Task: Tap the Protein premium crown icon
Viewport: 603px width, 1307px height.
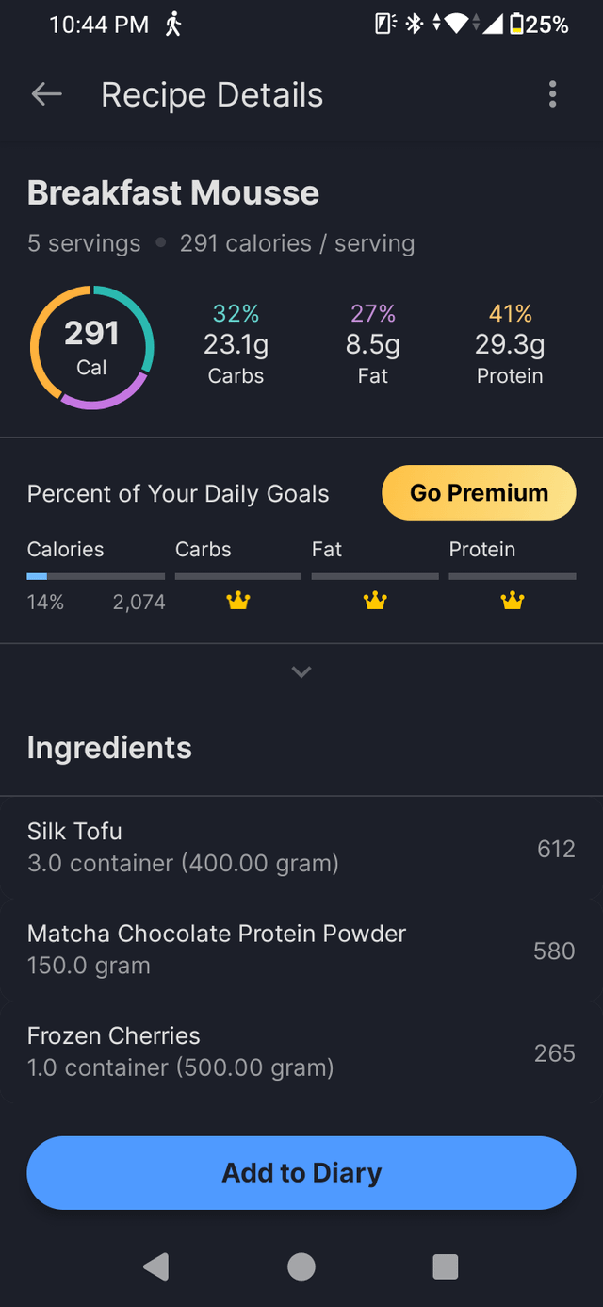Action: (512, 601)
